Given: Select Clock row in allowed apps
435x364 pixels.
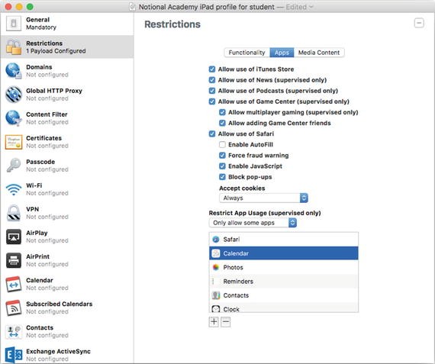Looking at the screenshot, I should [x=284, y=308].
